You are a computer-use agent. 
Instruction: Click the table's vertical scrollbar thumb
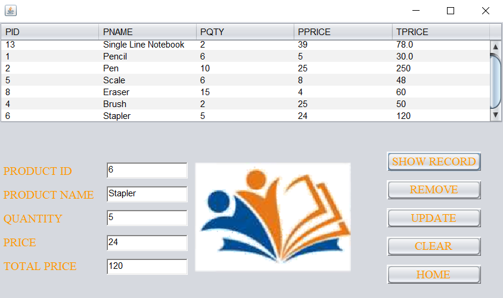pyautogui.click(x=495, y=81)
